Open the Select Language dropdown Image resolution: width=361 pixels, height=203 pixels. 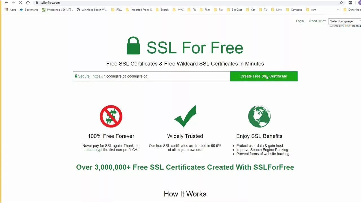pyautogui.click(x=345, y=21)
